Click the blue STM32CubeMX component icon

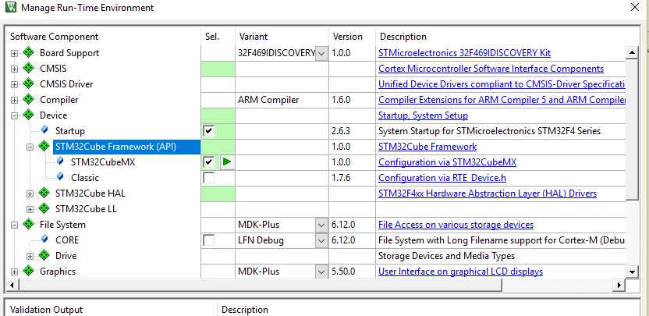[x=60, y=161]
